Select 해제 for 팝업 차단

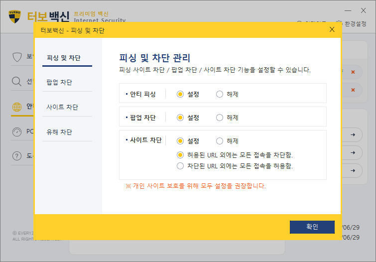(x=220, y=118)
